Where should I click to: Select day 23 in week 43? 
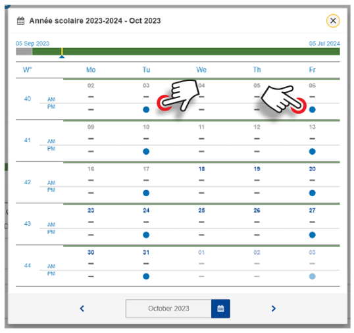click(x=91, y=211)
